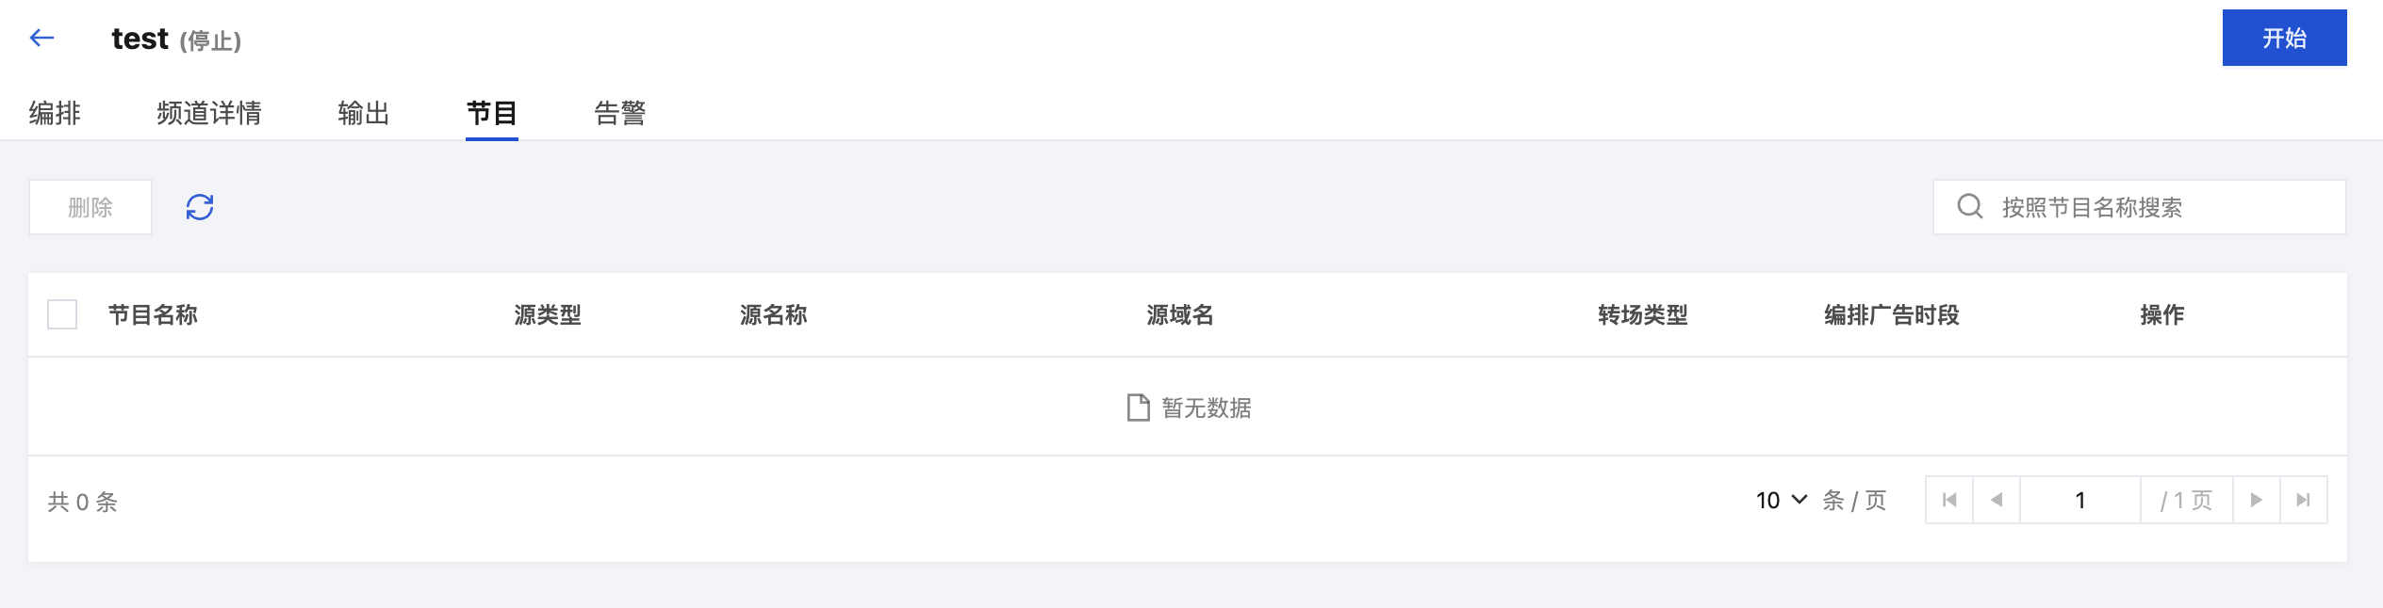Click the page number input box
Viewport: 2383px width, 608px height.
coord(2079,500)
